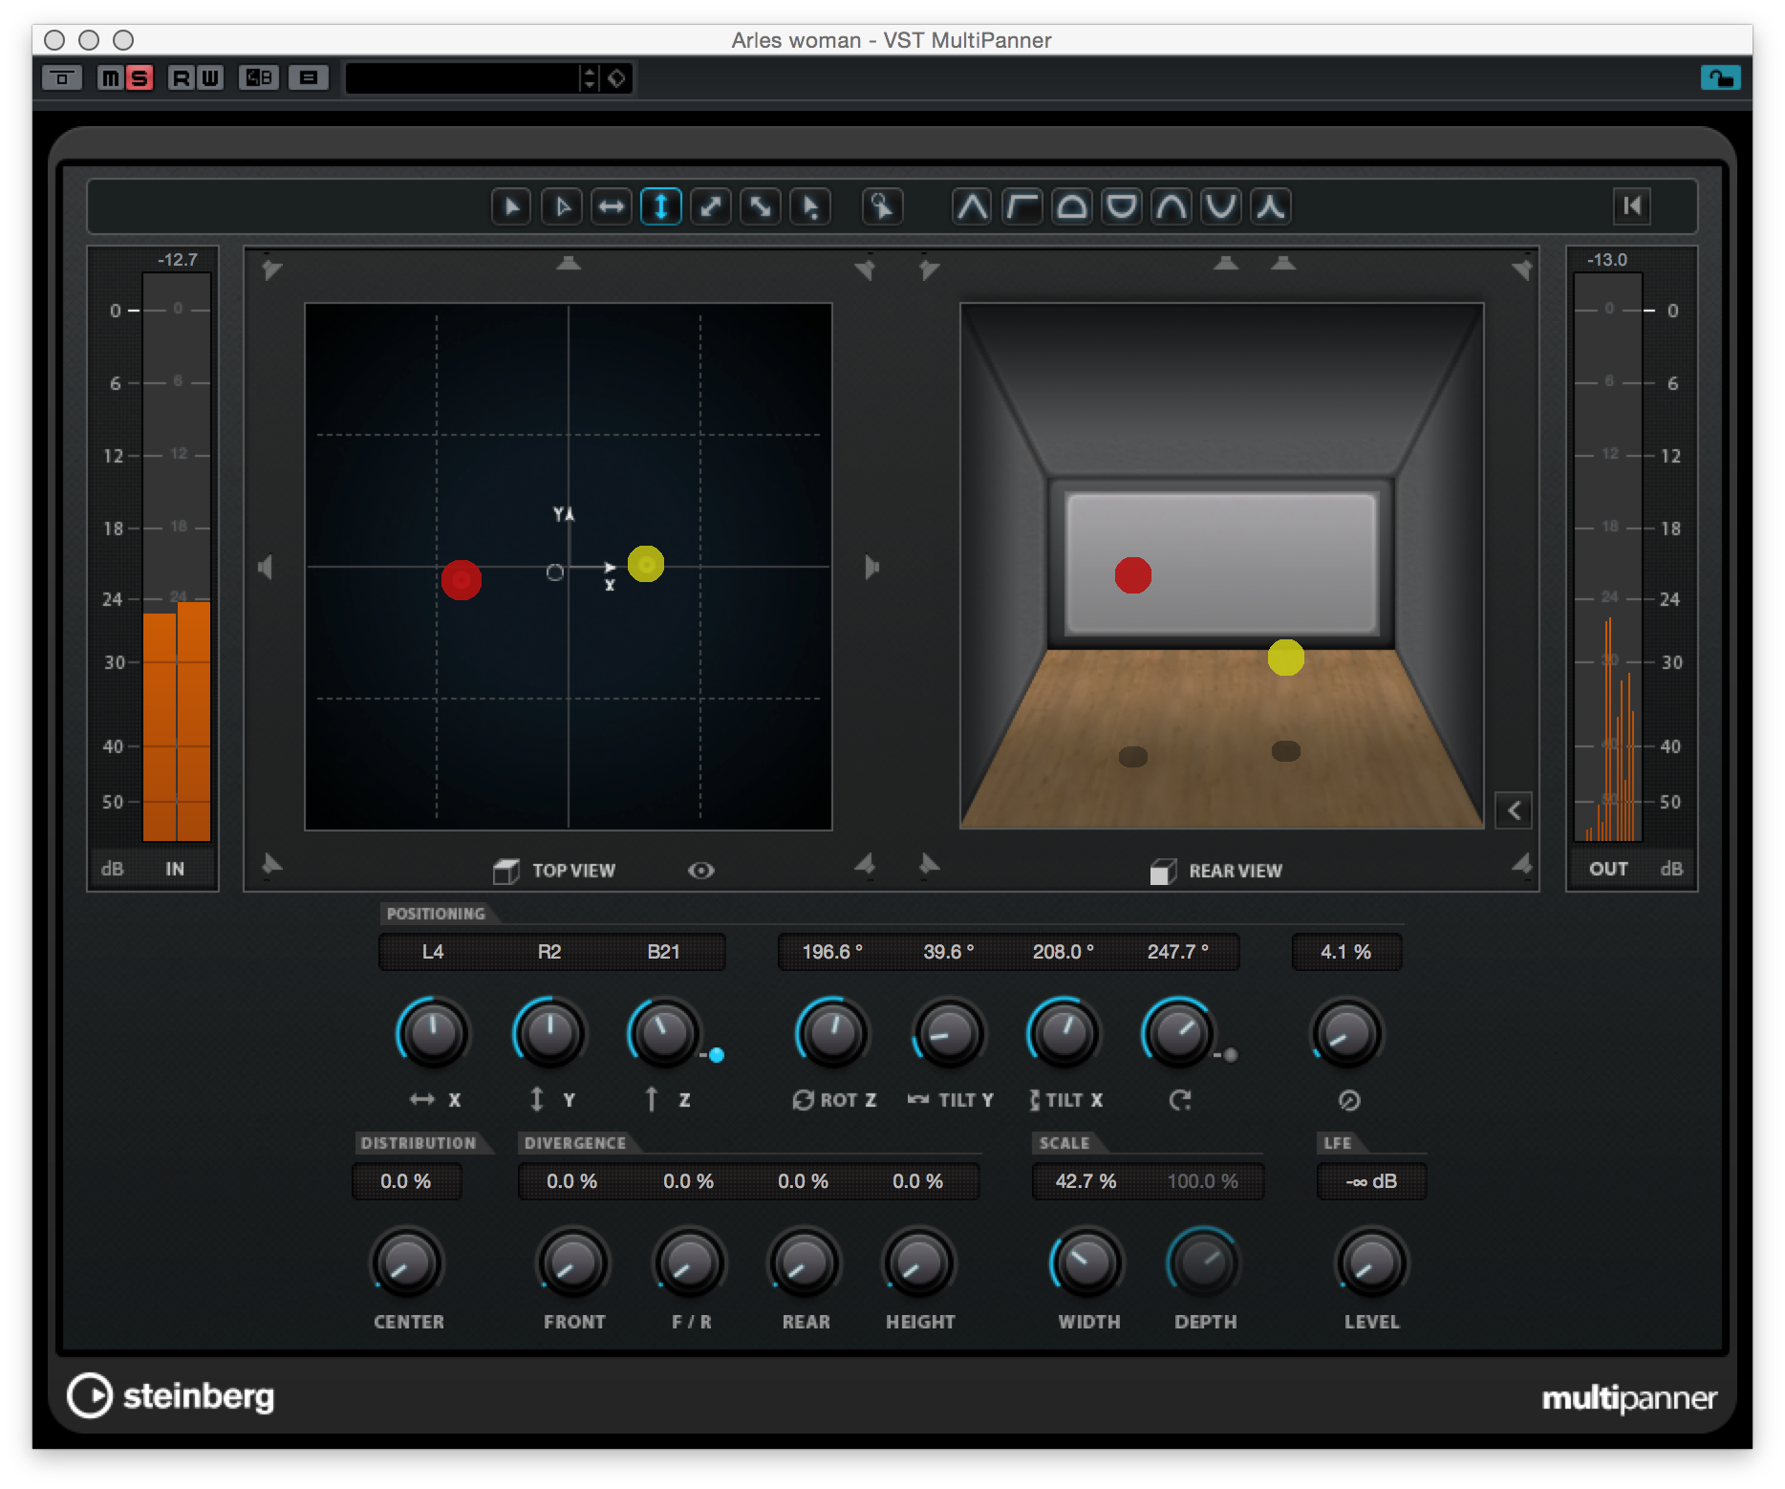Click the Z height knob
Image resolution: width=1785 pixels, height=1489 pixels.
[664, 1033]
